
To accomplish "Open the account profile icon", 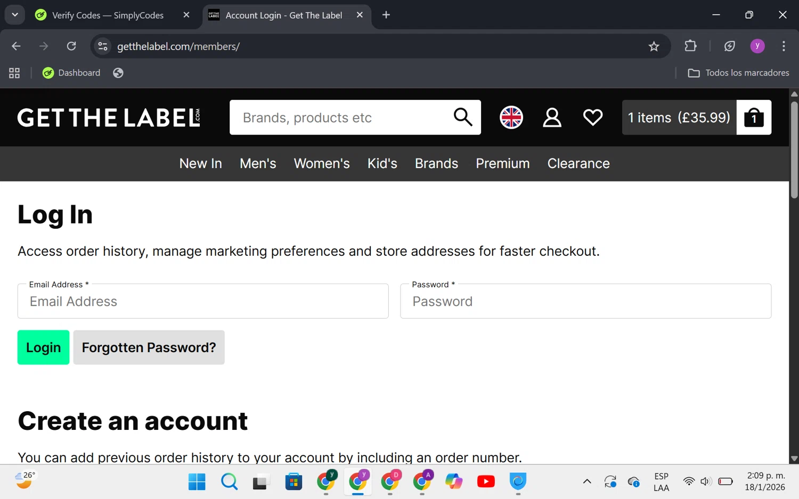I will coord(552,118).
